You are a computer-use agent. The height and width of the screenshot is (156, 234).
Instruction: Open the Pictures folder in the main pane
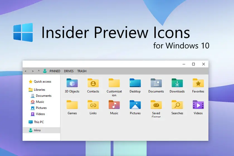[x=135, y=105]
